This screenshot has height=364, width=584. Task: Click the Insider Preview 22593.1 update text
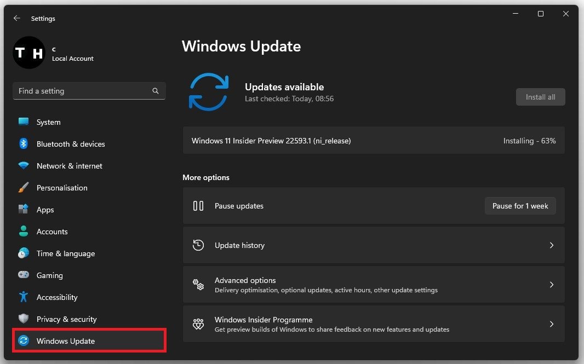[x=271, y=141]
